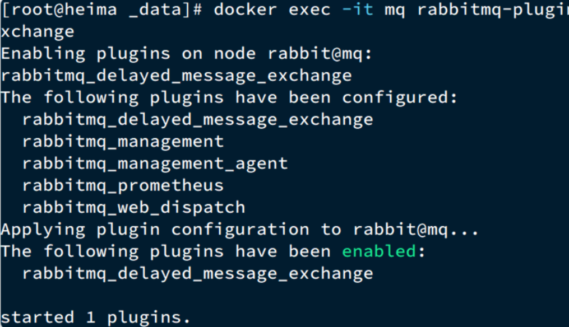Image resolution: width=569 pixels, height=327 pixels.
Task: Click the blue "-it" flag
Action: click(357, 10)
